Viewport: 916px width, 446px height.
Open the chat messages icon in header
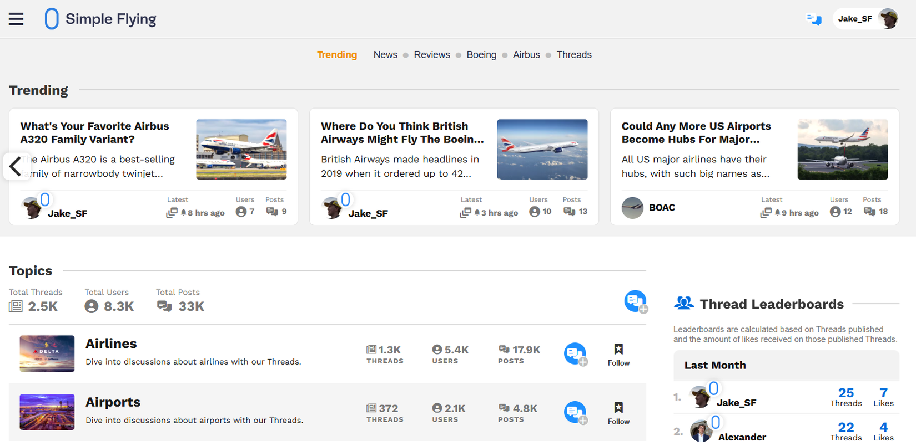[814, 19]
